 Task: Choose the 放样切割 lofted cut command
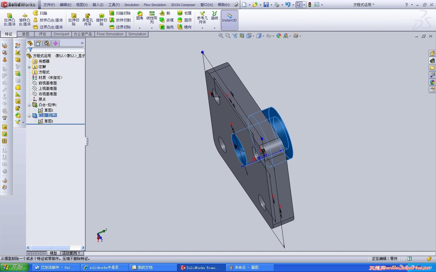click(120, 20)
